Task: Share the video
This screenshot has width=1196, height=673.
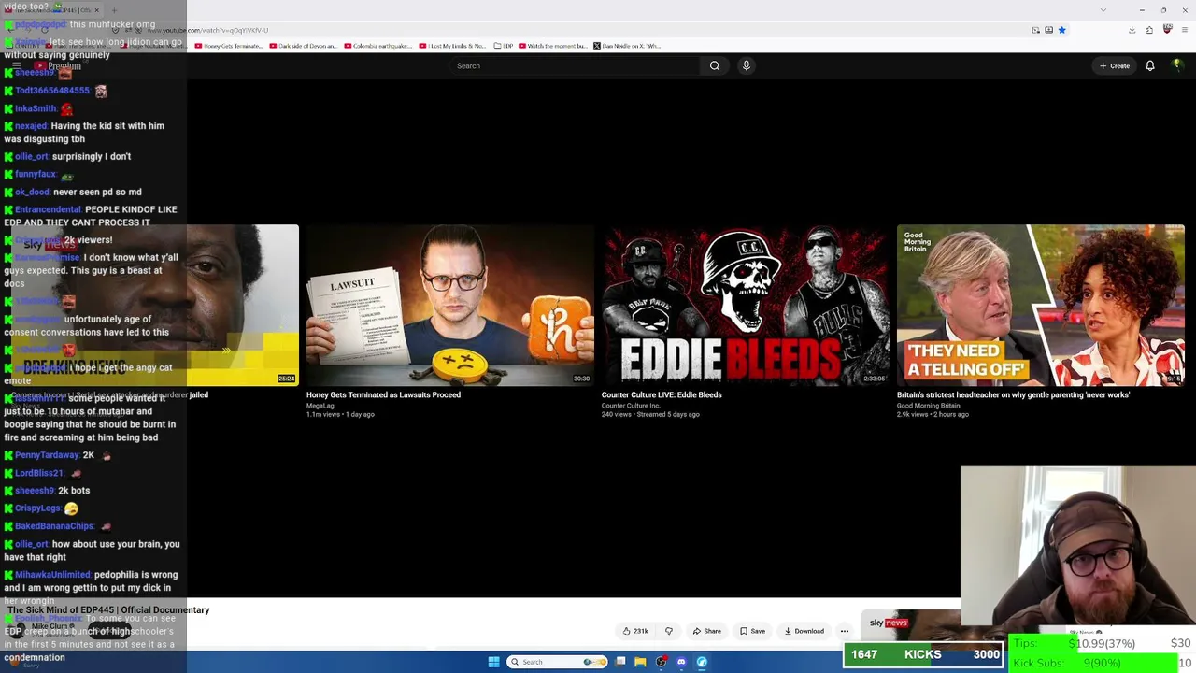Action: (x=707, y=631)
